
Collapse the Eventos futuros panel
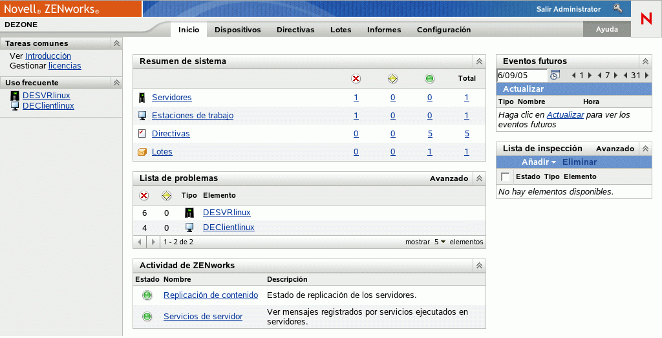tap(646, 61)
